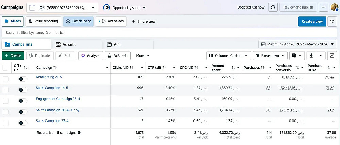Click the Create a view button
Screen dimensions: 340x145
pyautogui.click(x=312, y=21)
